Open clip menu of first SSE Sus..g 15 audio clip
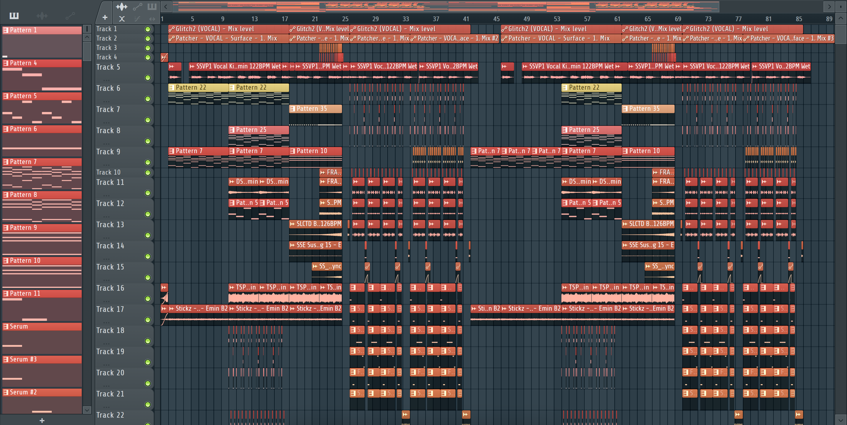Image resolution: width=847 pixels, height=425 pixels. point(292,245)
